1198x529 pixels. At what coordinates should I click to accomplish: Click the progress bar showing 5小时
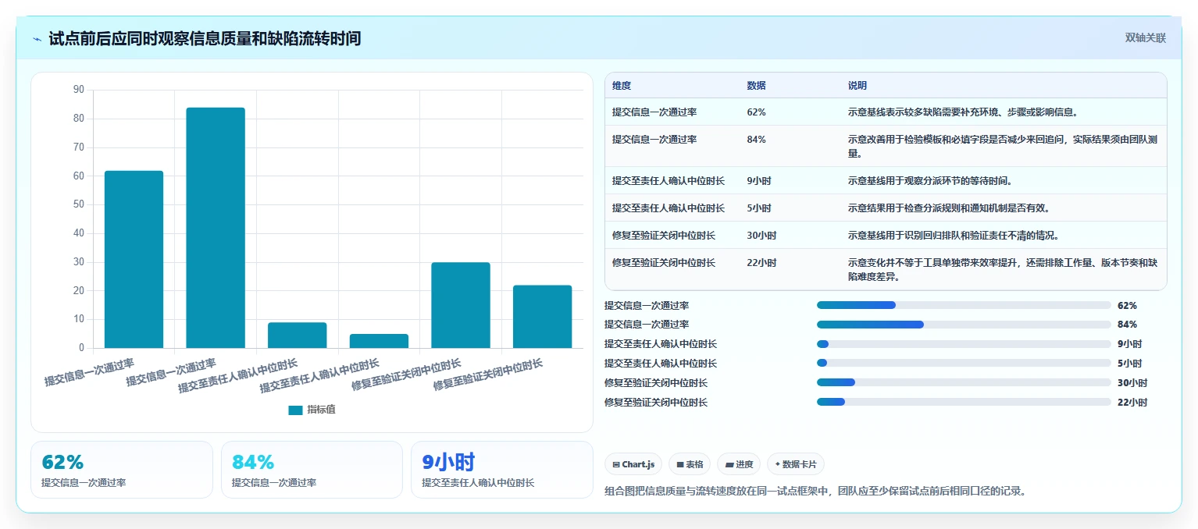tap(964, 363)
